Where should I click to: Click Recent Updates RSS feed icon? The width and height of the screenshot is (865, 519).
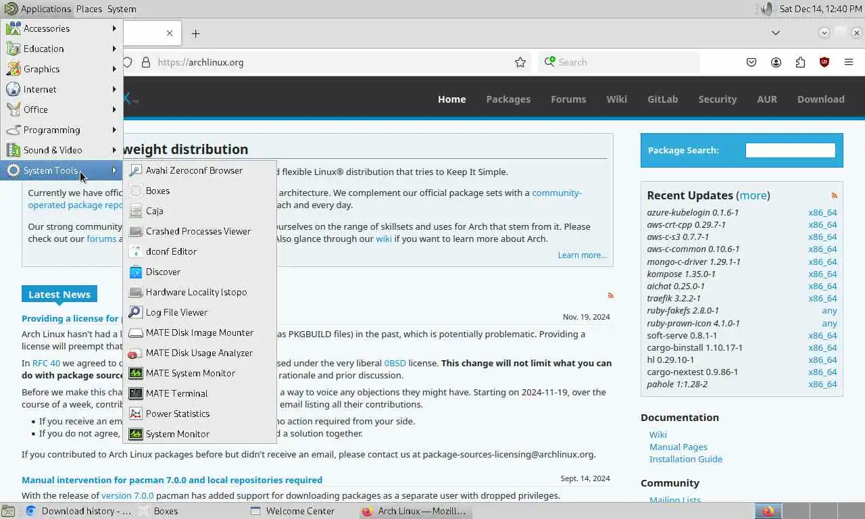coord(835,195)
